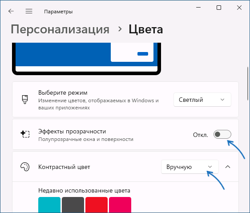Screen dimensions: 250x213
Task: Click the Выберите режим label
Action: coord(63,92)
